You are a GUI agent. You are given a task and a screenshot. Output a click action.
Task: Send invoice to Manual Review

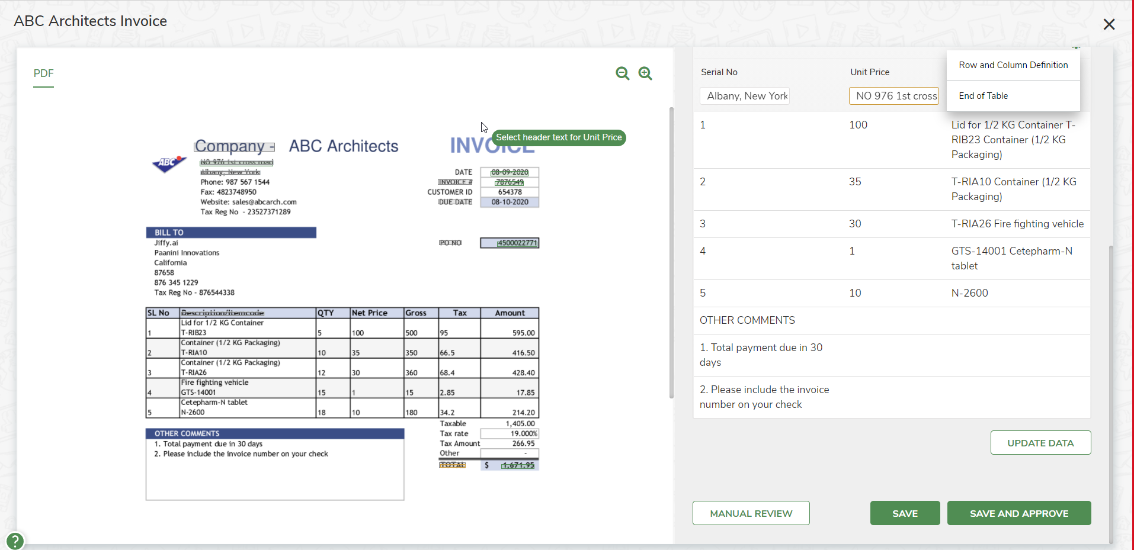click(x=751, y=513)
